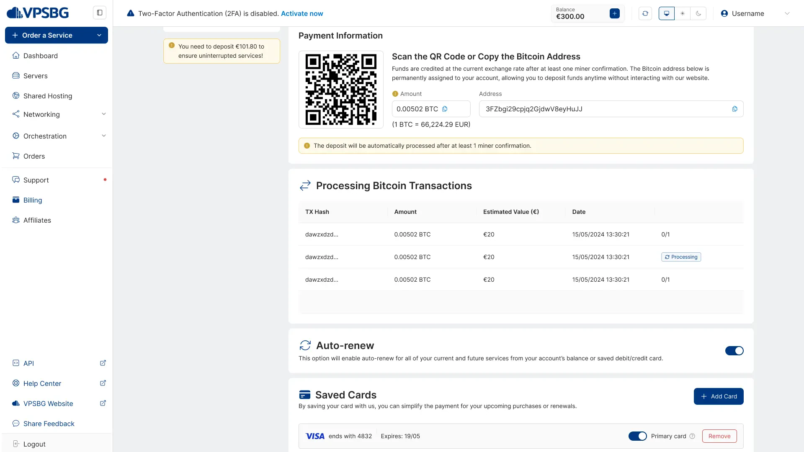Disable the Auto-renew toggle
The height and width of the screenshot is (452, 804).
(734, 351)
